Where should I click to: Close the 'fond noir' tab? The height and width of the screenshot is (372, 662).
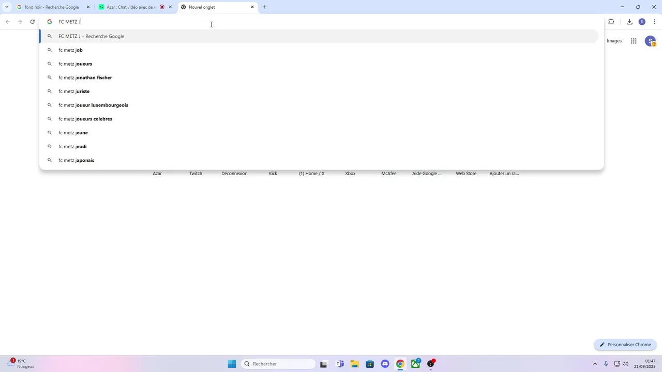tap(88, 7)
